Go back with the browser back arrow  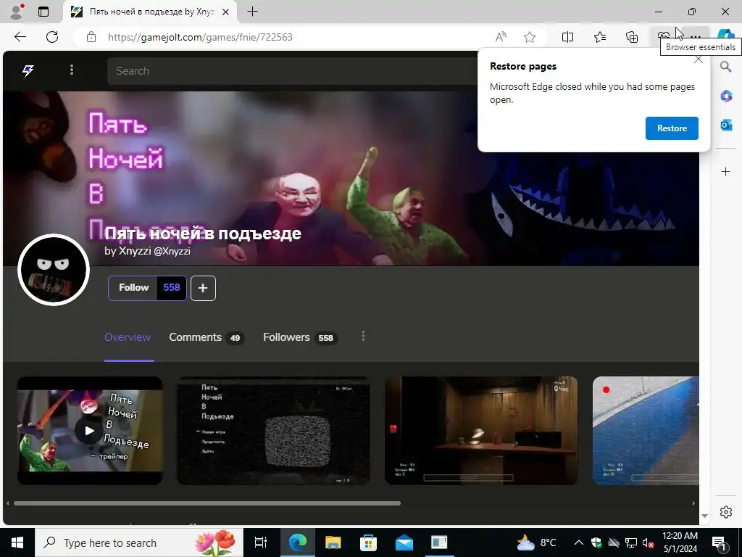[x=20, y=37]
